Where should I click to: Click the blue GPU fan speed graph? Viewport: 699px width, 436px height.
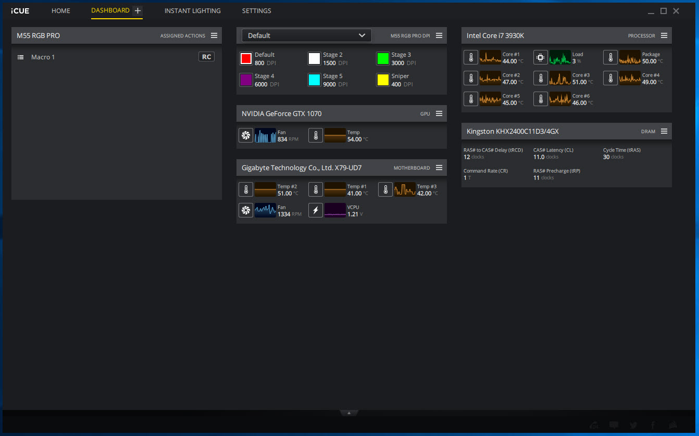click(265, 135)
